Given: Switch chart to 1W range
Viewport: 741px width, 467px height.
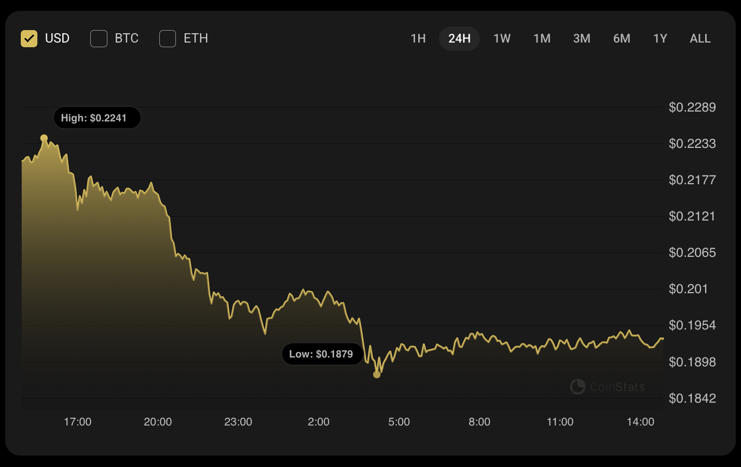Looking at the screenshot, I should point(502,38).
